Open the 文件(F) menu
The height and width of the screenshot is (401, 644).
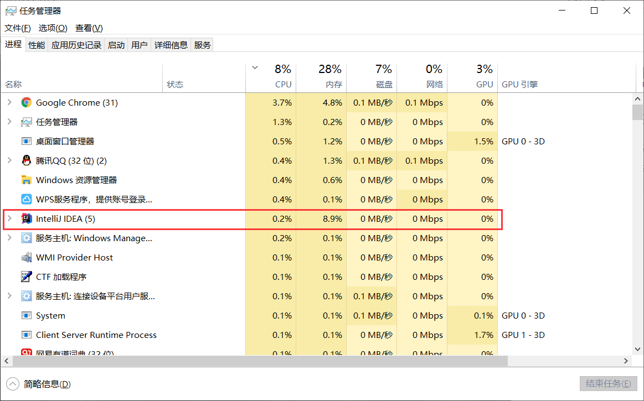click(x=18, y=28)
